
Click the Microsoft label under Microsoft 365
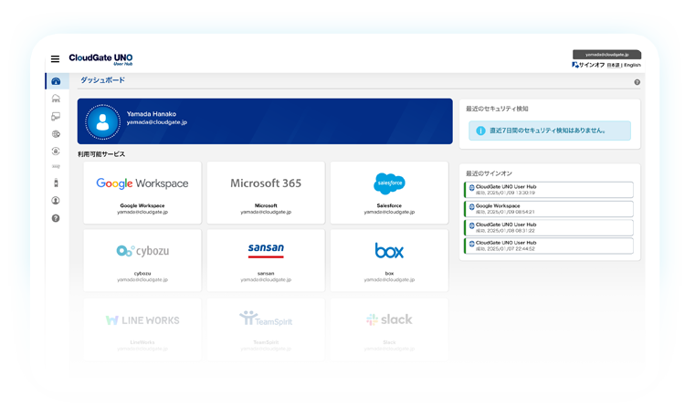tap(266, 205)
